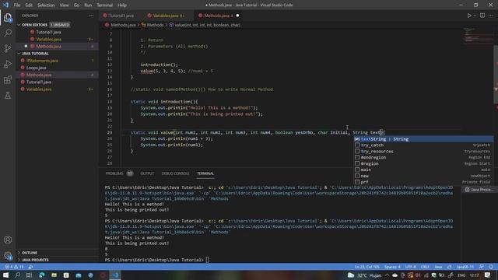Open Microsoft Edge from the taskbar

click(x=41, y=275)
